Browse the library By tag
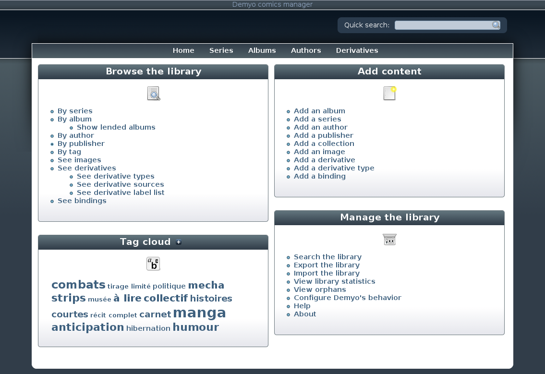 [x=69, y=152]
